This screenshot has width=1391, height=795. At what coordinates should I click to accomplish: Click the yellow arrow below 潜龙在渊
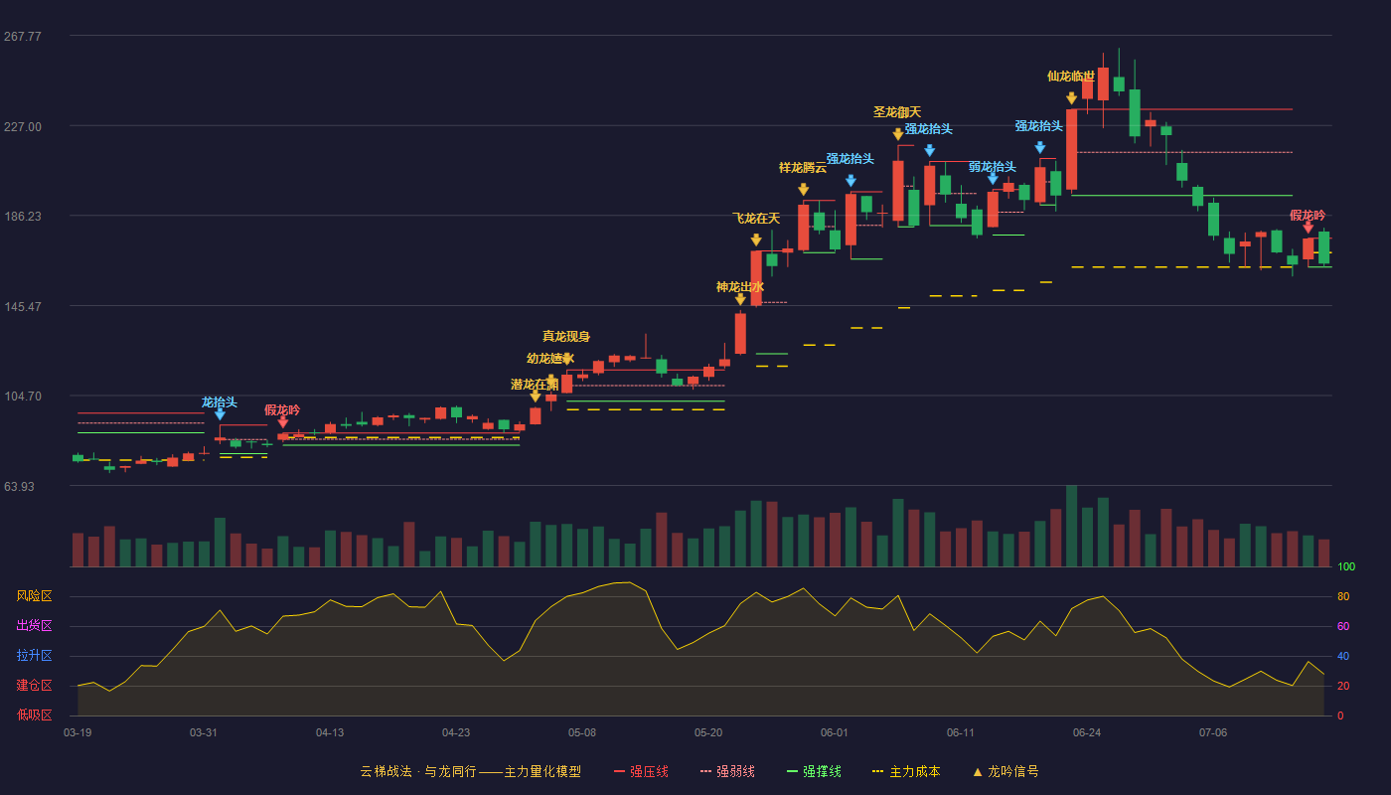pos(536,397)
